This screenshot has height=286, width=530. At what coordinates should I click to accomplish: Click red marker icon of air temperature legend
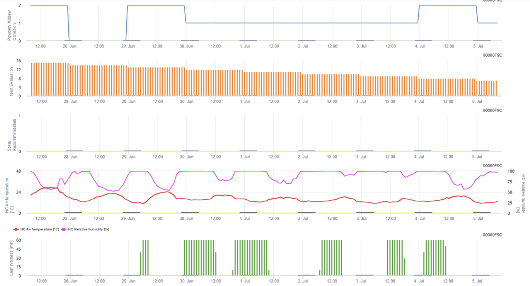tap(8, 228)
